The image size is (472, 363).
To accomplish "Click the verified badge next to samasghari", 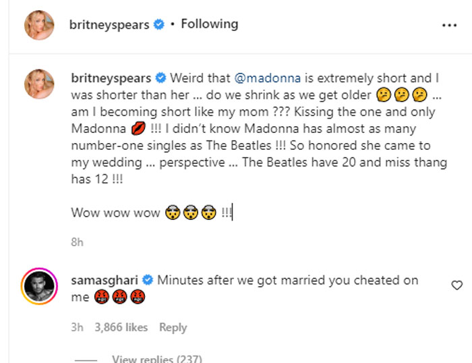I will point(147,280).
